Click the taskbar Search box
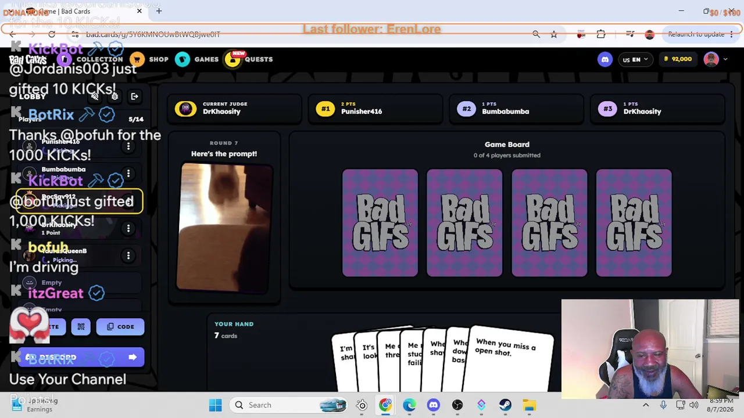The image size is (744, 418). (289, 405)
